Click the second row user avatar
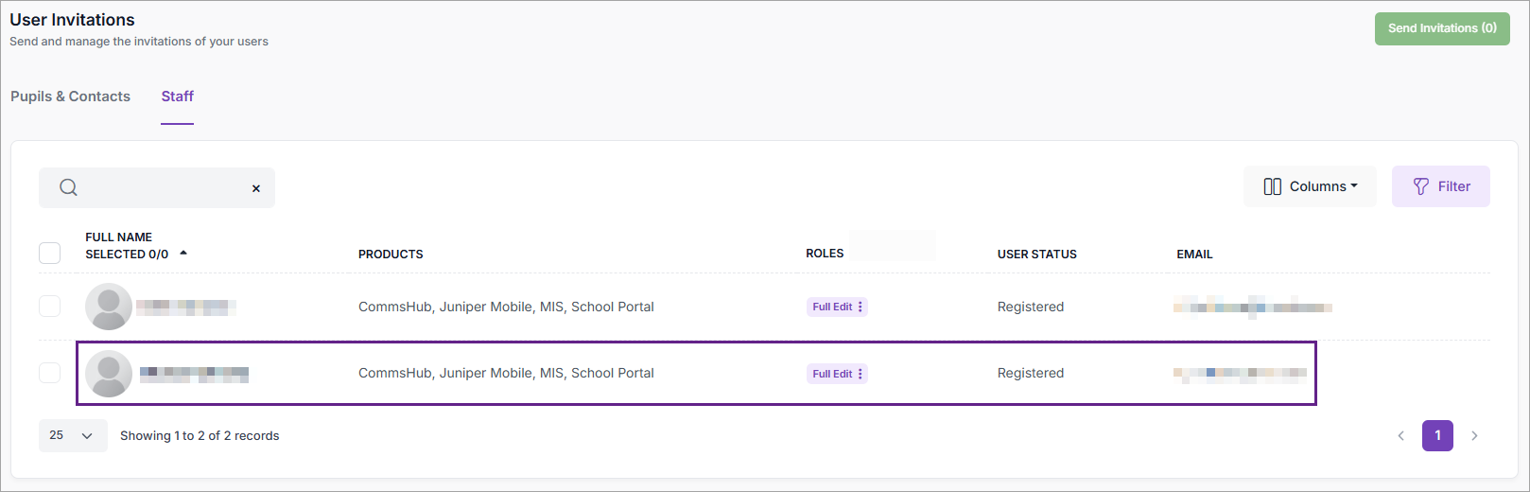The width and height of the screenshot is (1530, 492). tap(109, 374)
